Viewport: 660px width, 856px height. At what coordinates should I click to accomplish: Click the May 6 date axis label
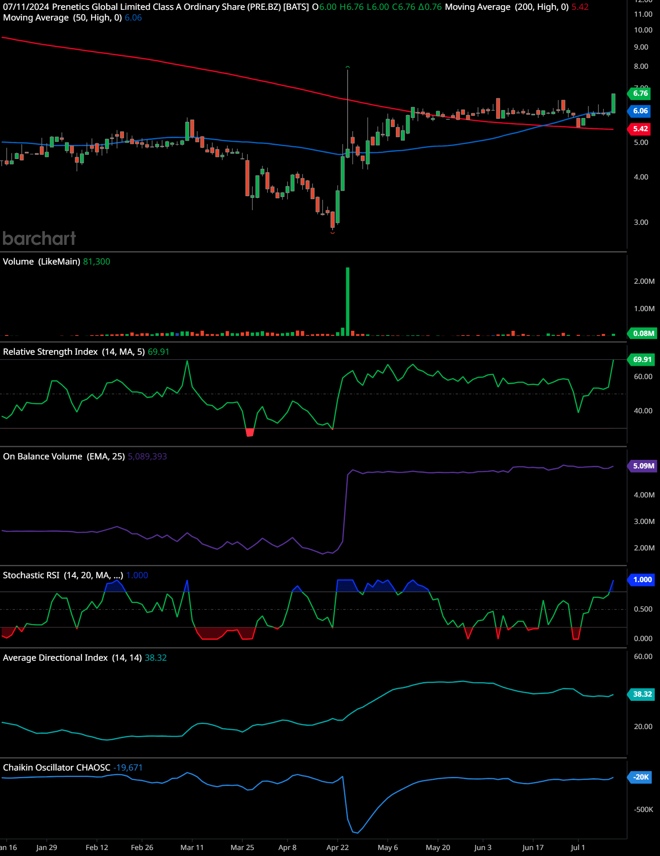click(x=388, y=847)
